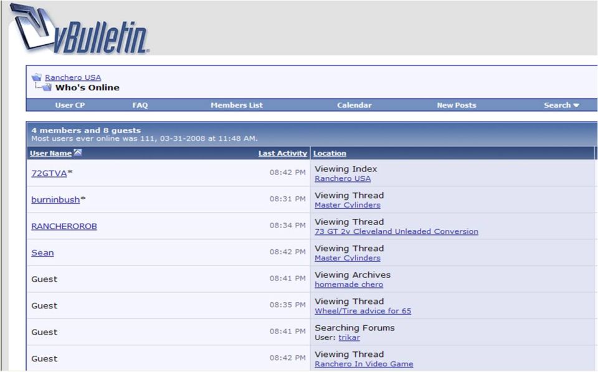The image size is (598, 372).
Task: Open Master Cylinders thread in Sean's row
Action: pos(348,258)
